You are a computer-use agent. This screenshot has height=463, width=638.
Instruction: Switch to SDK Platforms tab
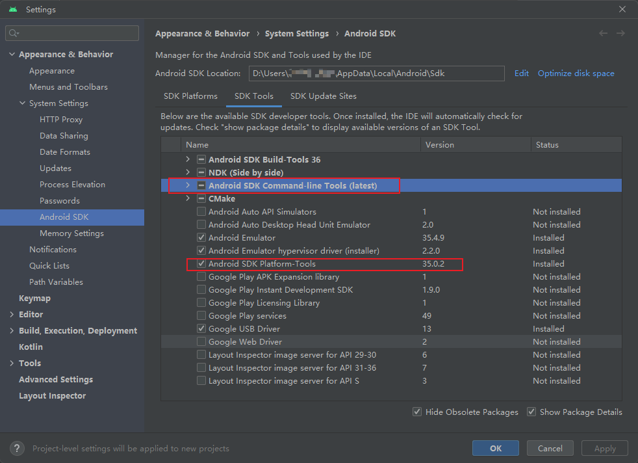pos(190,96)
